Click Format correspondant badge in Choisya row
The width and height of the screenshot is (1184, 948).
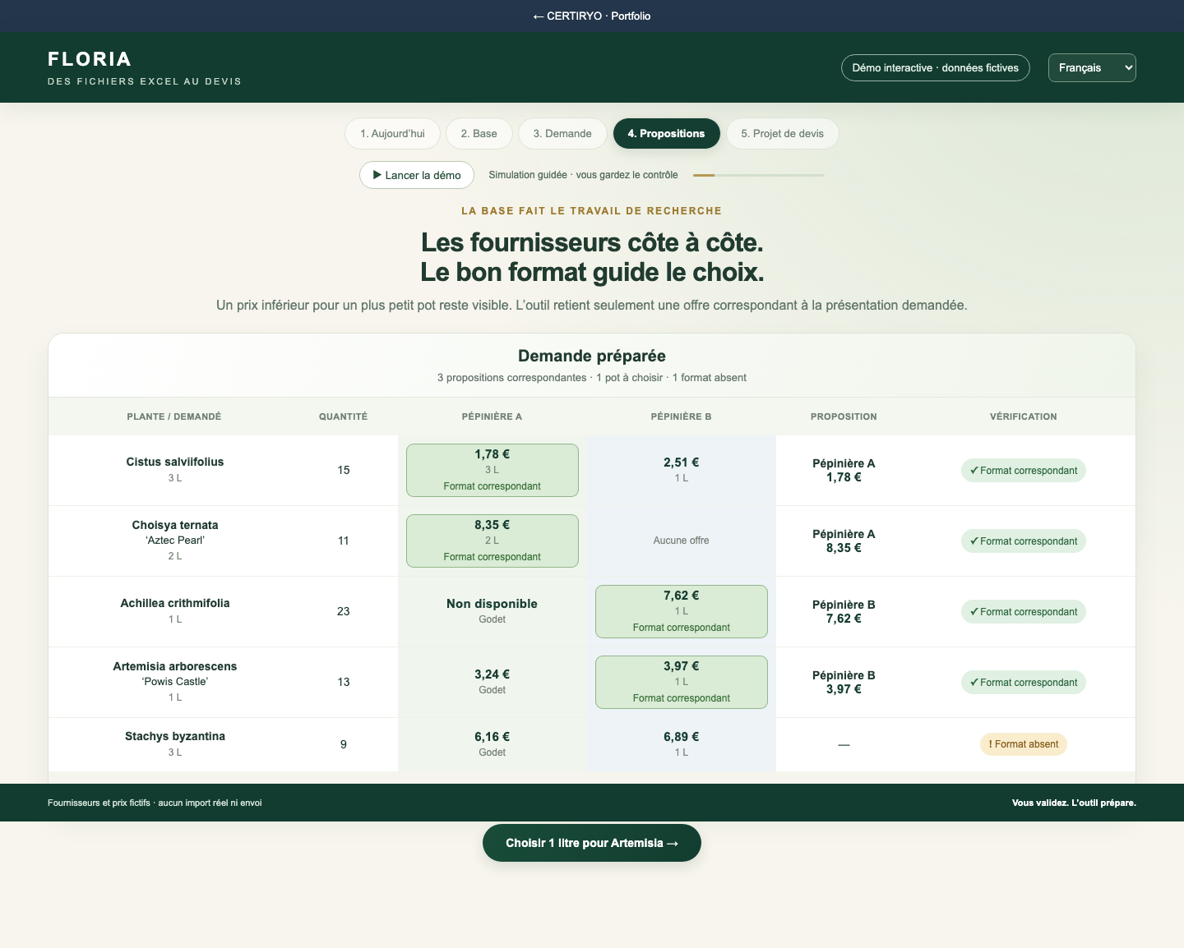tap(1024, 541)
